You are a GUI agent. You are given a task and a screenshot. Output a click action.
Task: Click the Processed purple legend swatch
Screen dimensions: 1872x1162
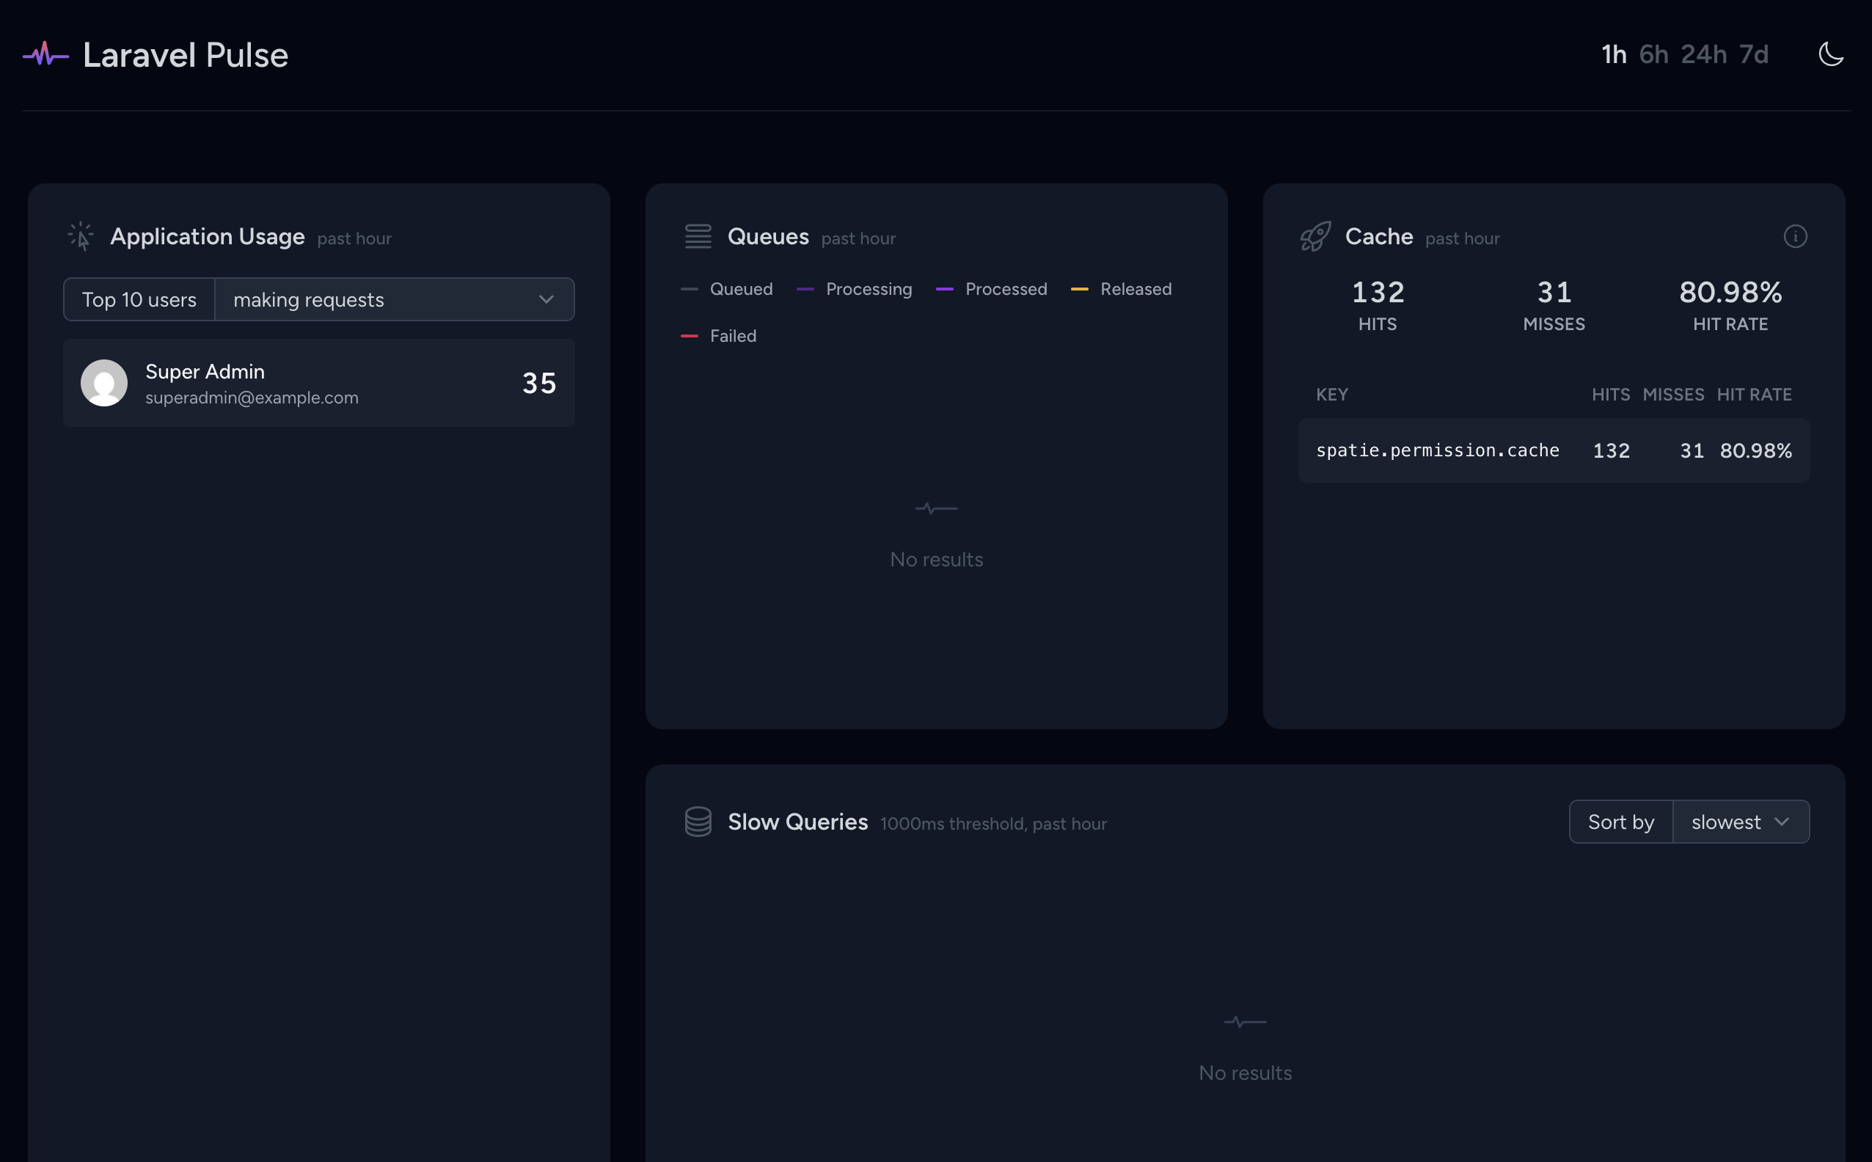[x=945, y=289]
